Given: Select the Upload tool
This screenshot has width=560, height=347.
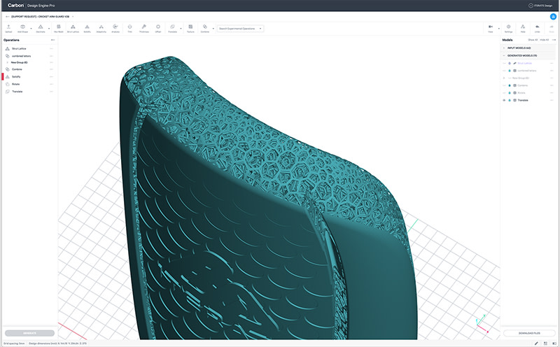Looking at the screenshot, I should click(x=8, y=29).
